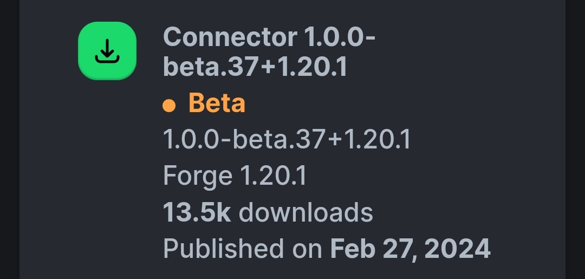Click version number 1.0.0-beta.37+1.20.1 text

287,139
